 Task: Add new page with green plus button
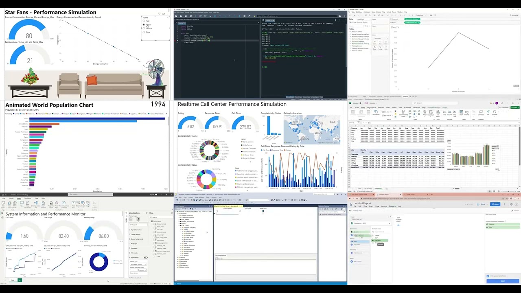20,280
